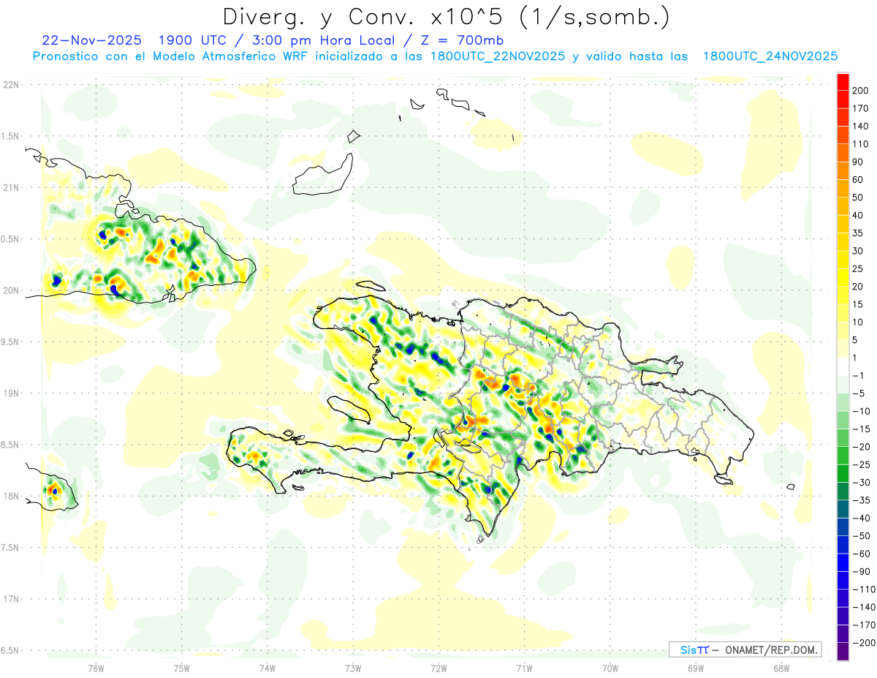Viewport: 877px width, 678px height.
Task: Click the latitude axis label "17N"
Action: (10, 599)
